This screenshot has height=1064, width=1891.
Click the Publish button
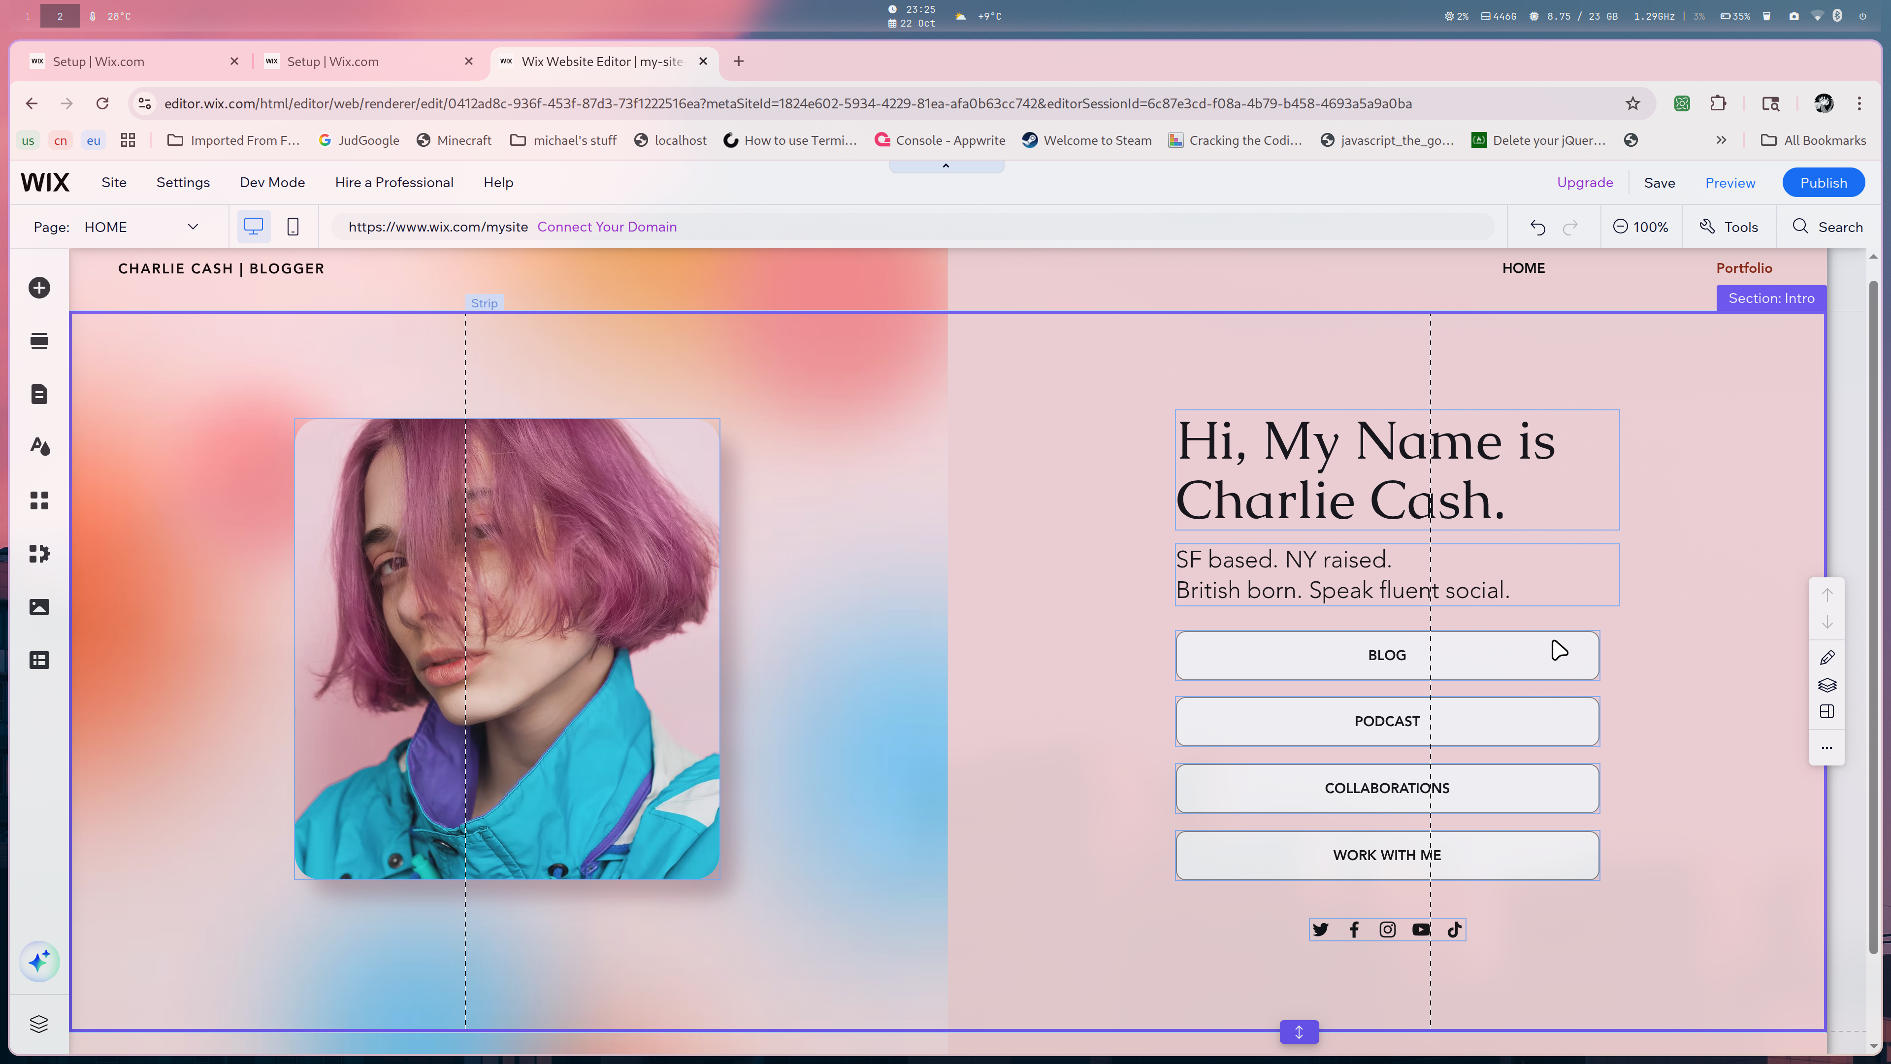(x=1823, y=182)
